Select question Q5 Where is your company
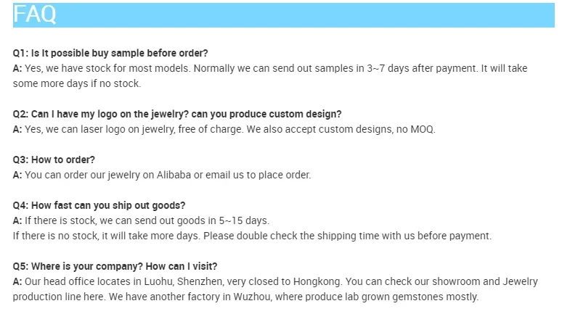Viewport: 562px width, 314px height. tap(115, 266)
